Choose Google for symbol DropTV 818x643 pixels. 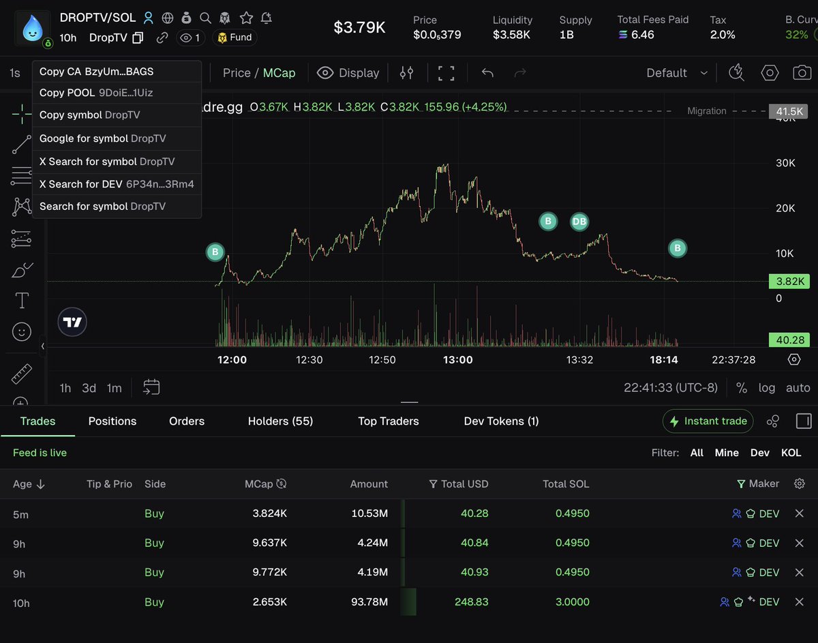pos(117,138)
